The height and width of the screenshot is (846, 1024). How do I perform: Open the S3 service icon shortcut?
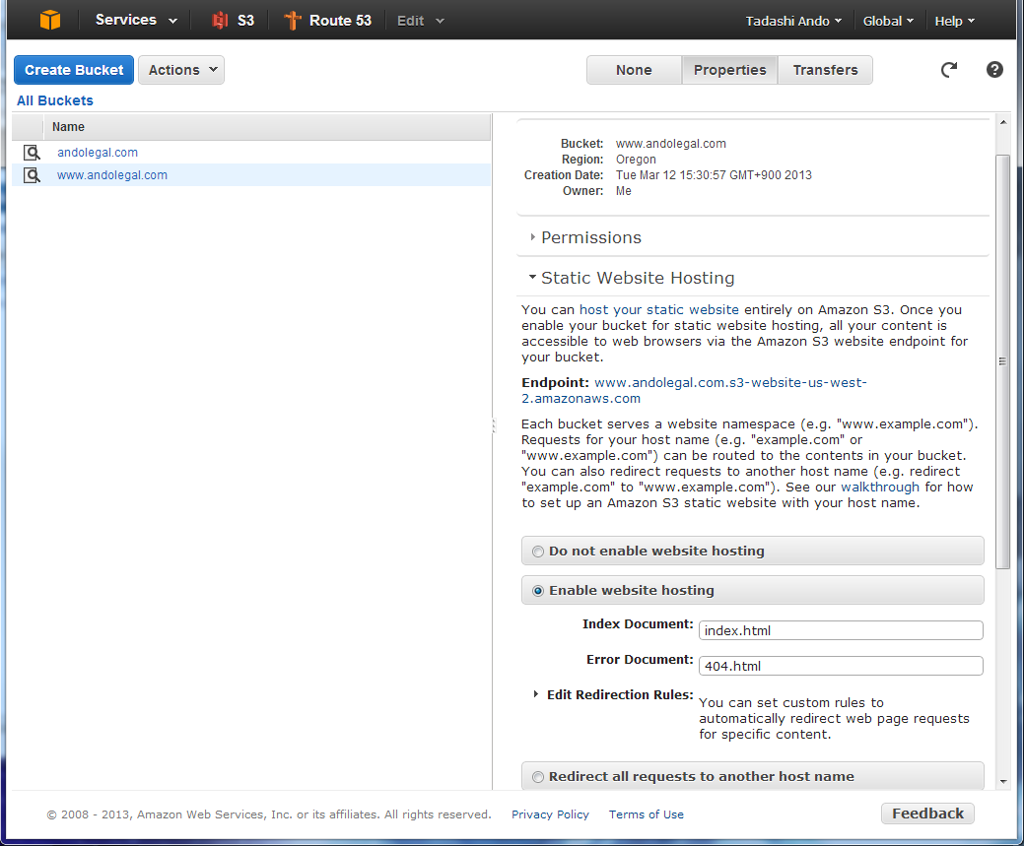click(234, 21)
